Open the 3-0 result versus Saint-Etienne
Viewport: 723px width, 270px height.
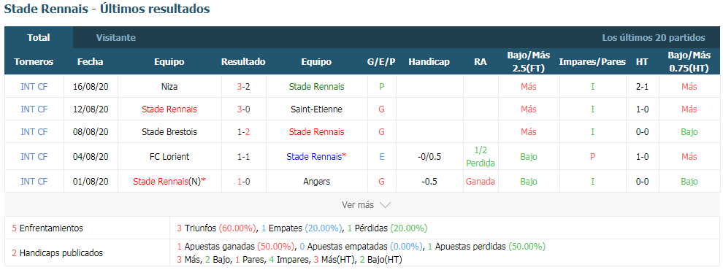point(243,109)
